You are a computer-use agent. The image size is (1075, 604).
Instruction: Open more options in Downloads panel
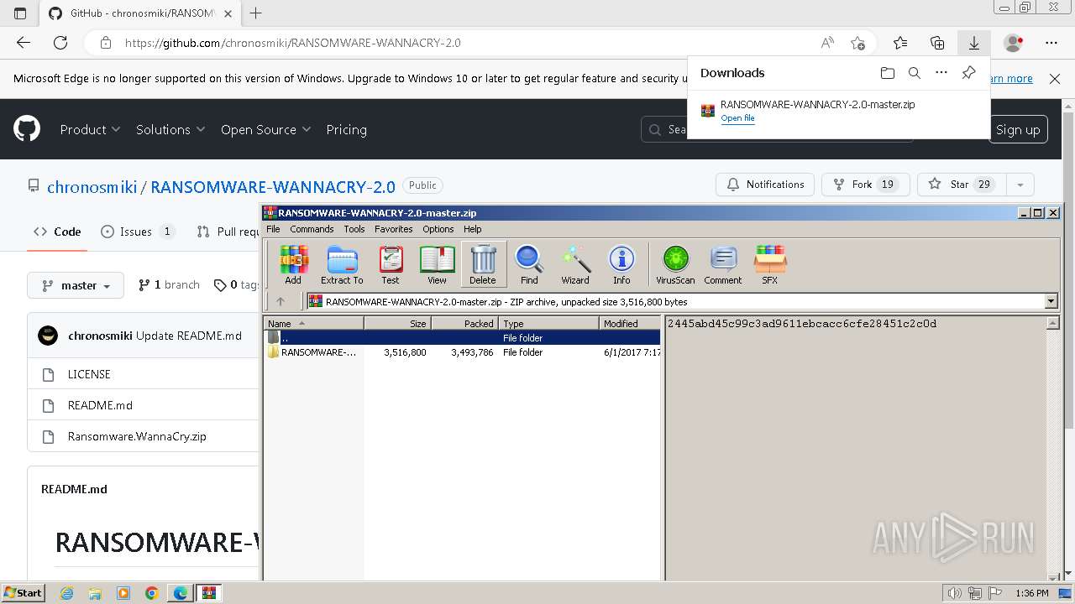941,73
